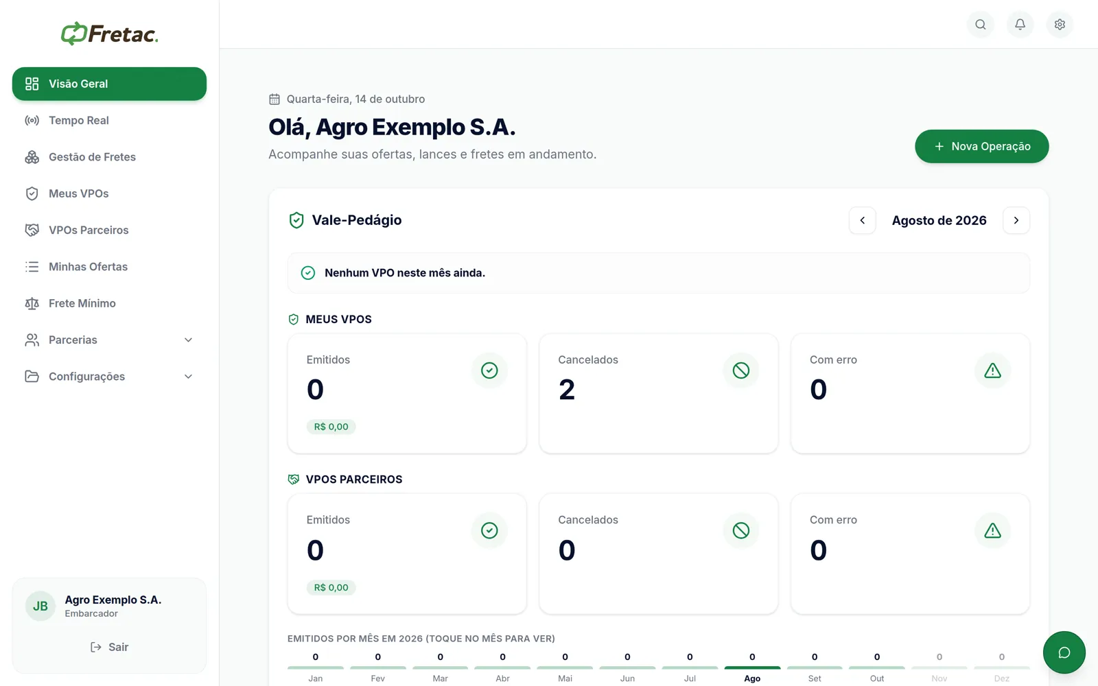The width and height of the screenshot is (1098, 686).
Task: Click the Fretac logo
Action: click(x=110, y=34)
